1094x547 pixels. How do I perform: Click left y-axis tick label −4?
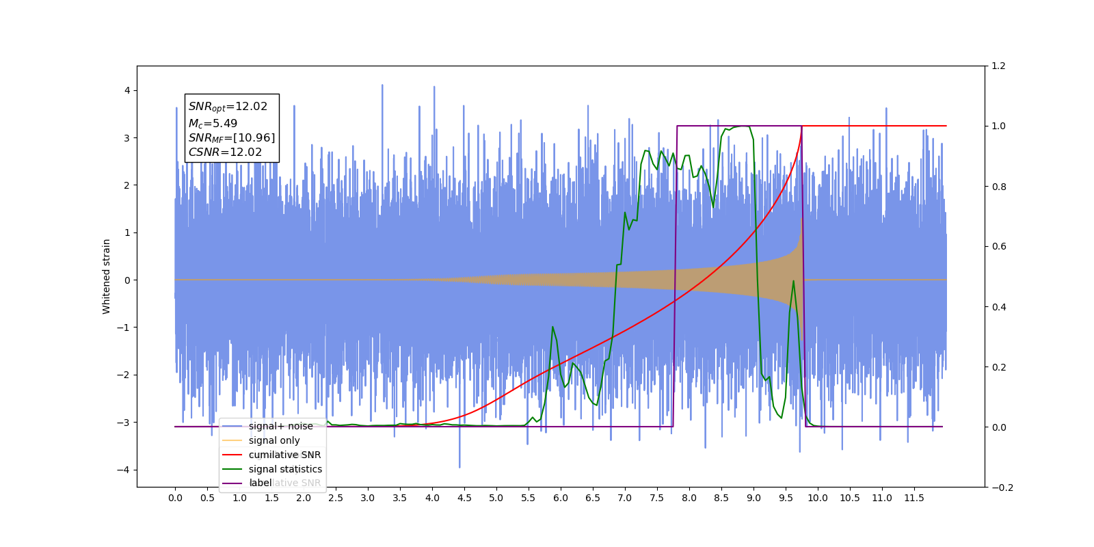pyautogui.click(x=123, y=470)
